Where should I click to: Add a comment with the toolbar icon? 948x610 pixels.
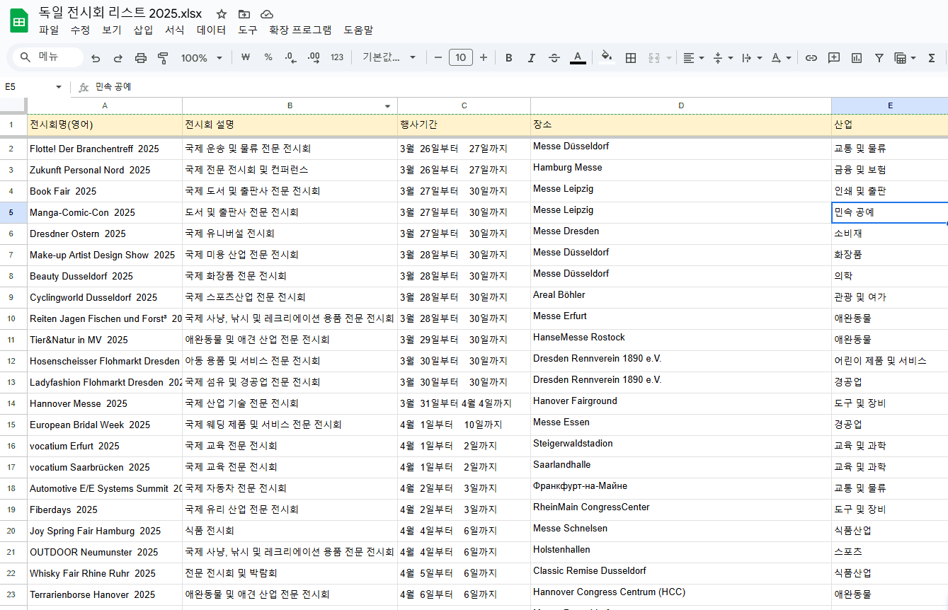pos(834,58)
